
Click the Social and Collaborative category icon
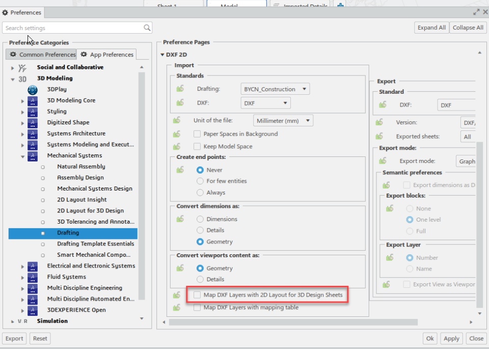click(22, 68)
